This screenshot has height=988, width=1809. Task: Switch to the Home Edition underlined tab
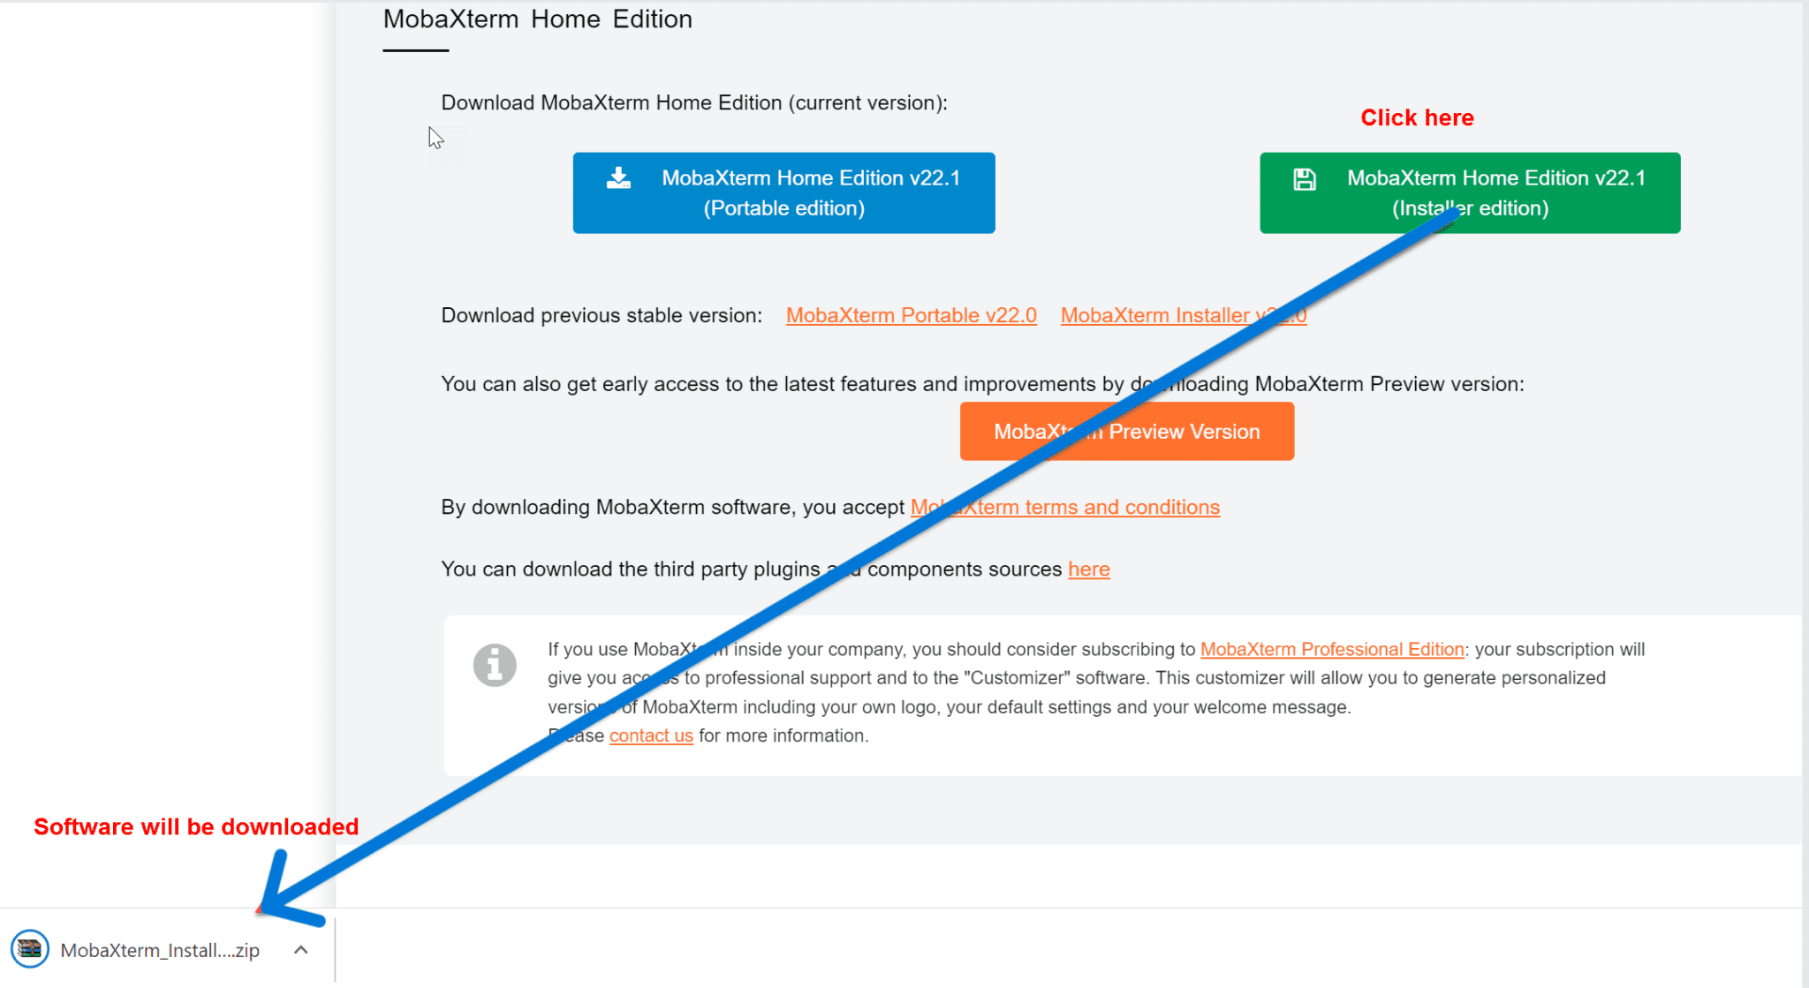click(413, 26)
